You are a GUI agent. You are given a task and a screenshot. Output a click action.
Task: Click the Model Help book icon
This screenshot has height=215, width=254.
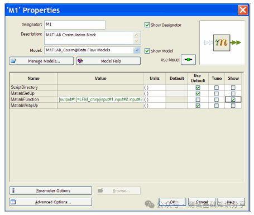pos(80,61)
